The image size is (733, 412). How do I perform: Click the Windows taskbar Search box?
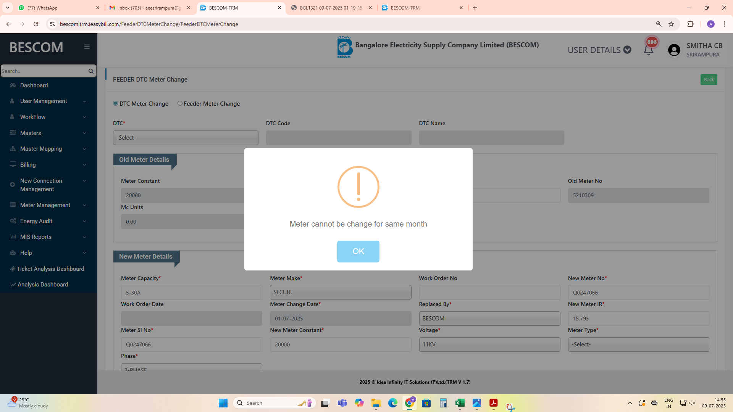coord(274,403)
